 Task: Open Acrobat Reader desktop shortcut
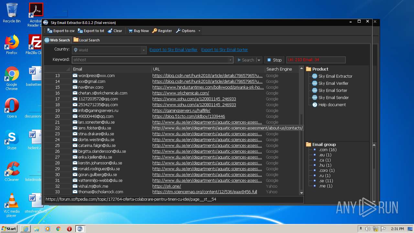36,15
